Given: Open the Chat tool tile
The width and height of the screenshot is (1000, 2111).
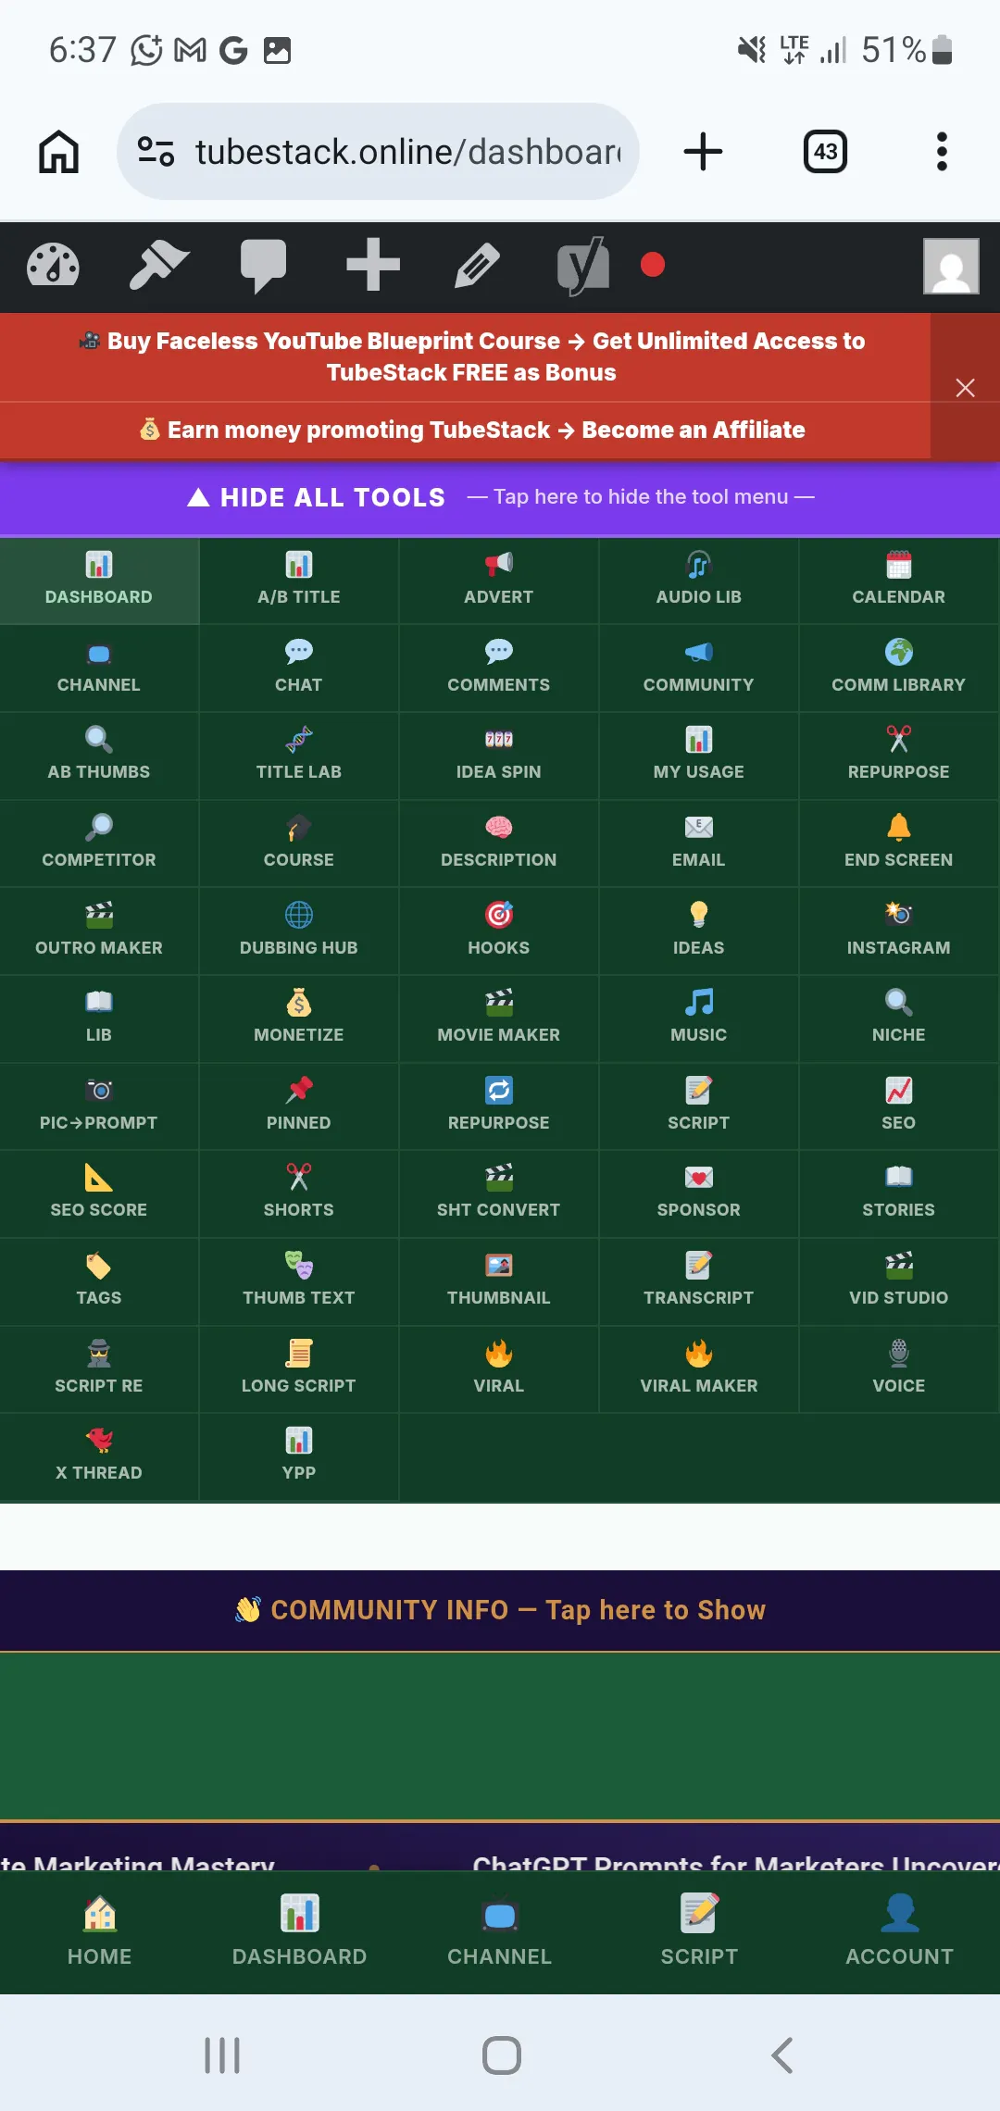Looking at the screenshot, I should [299, 668].
